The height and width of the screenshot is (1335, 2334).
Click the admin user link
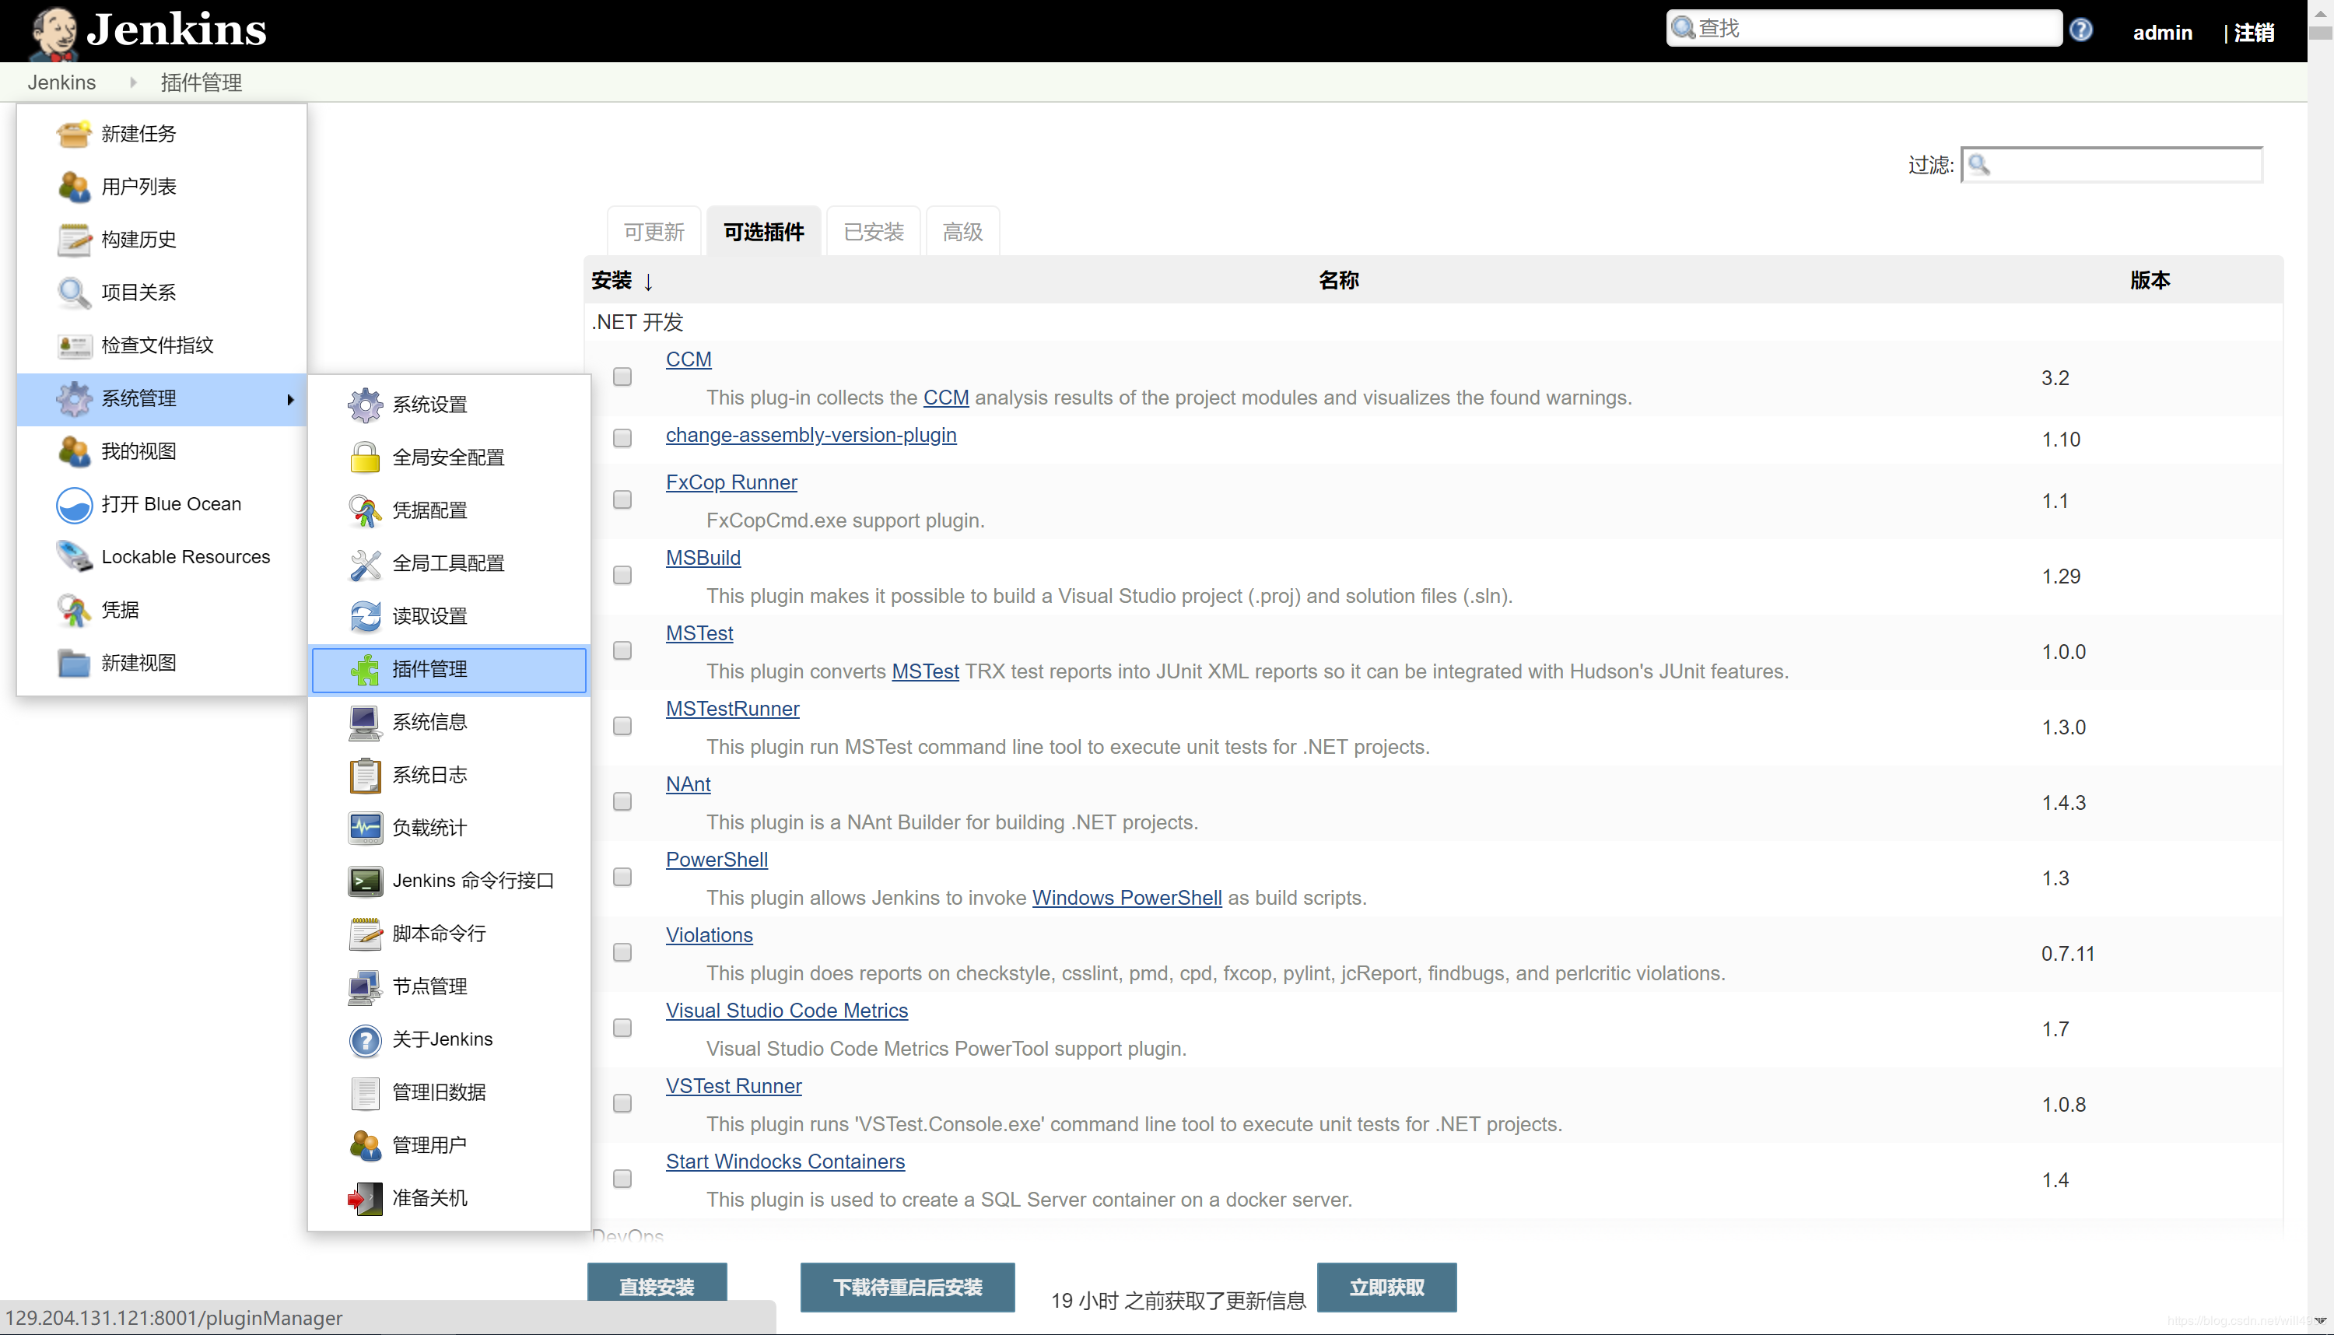(2163, 33)
